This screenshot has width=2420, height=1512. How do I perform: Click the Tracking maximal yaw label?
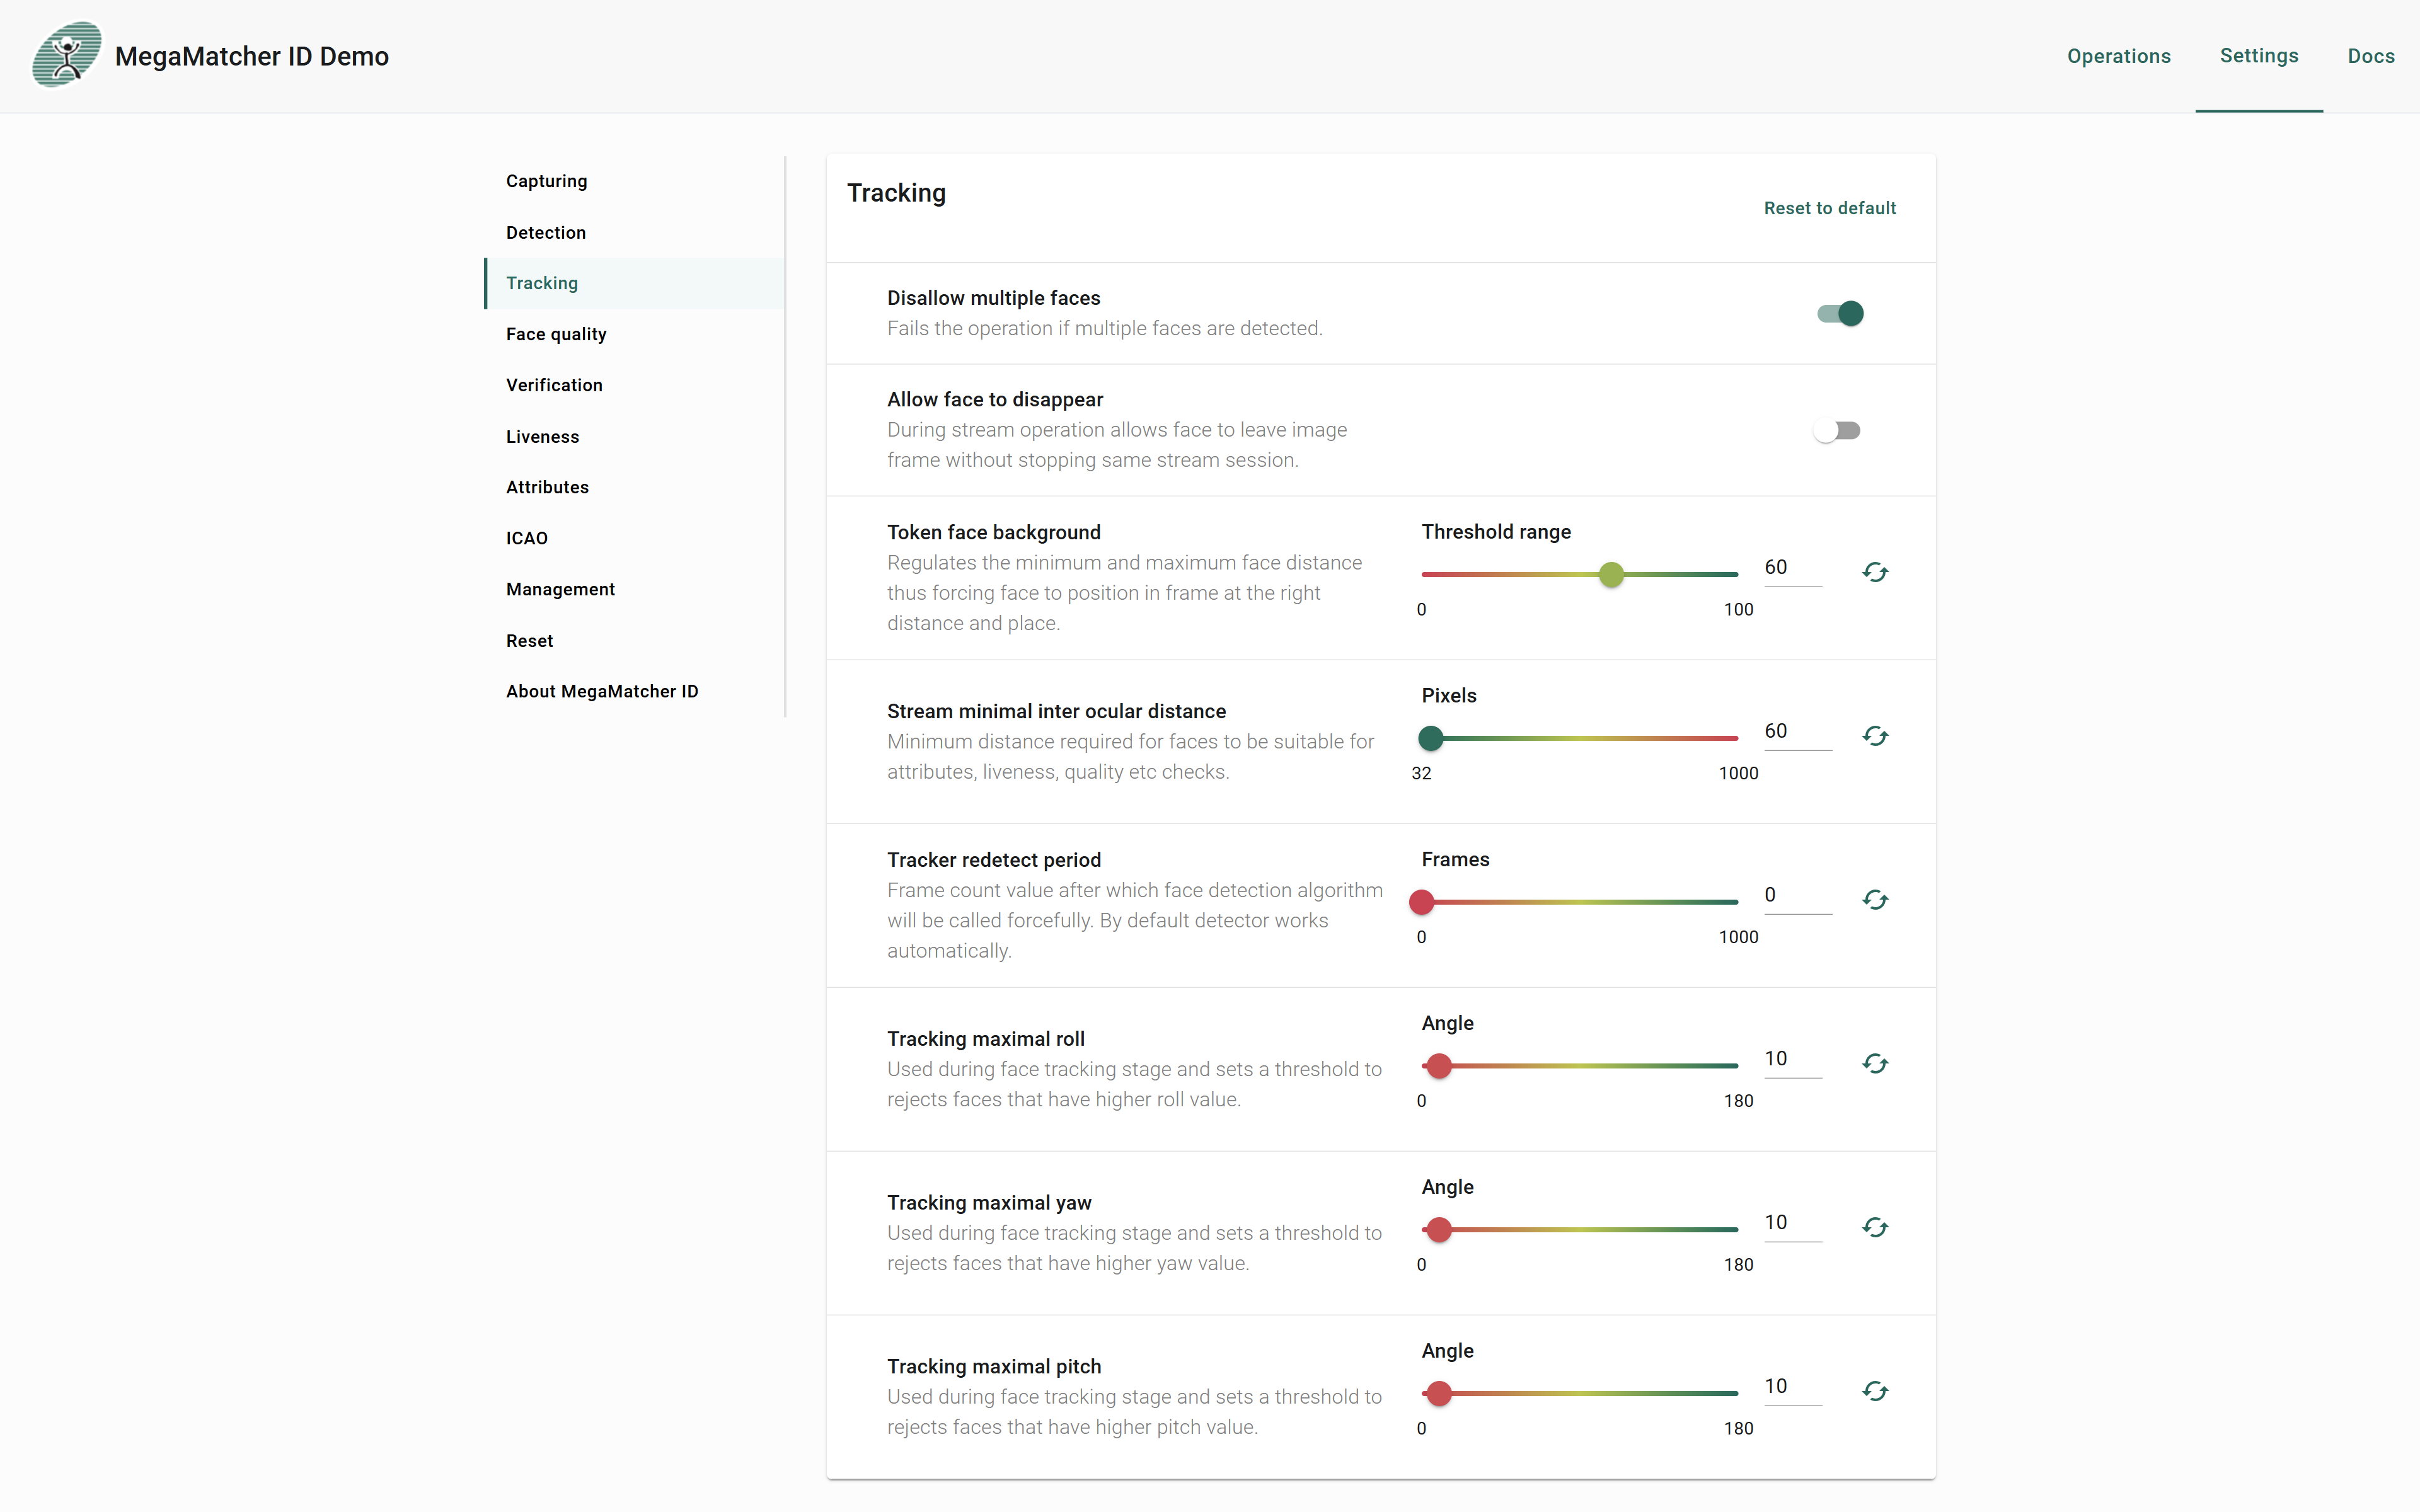click(x=989, y=1203)
